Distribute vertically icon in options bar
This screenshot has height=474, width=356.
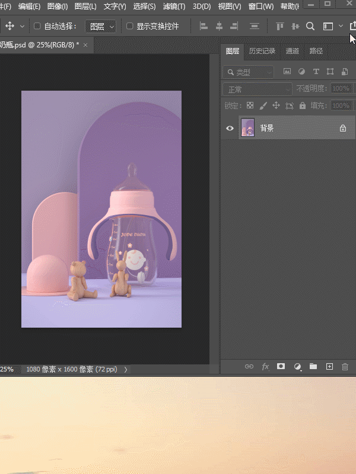click(255, 26)
